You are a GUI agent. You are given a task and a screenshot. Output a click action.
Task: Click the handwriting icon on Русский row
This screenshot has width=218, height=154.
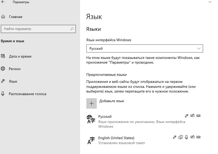(x=192, y=116)
